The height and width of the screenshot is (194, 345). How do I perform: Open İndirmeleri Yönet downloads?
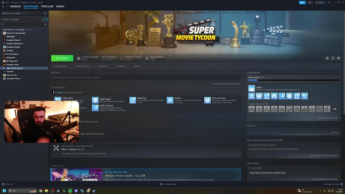click(x=168, y=184)
